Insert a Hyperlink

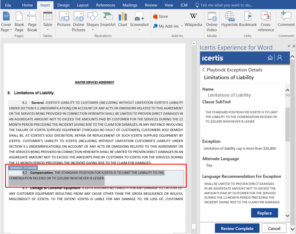[229, 19]
